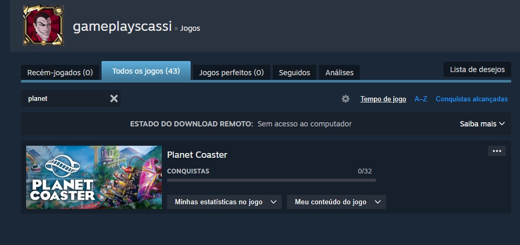Open the Planet Coaster game banner
Screen dimensions: 520x245
[94, 177]
